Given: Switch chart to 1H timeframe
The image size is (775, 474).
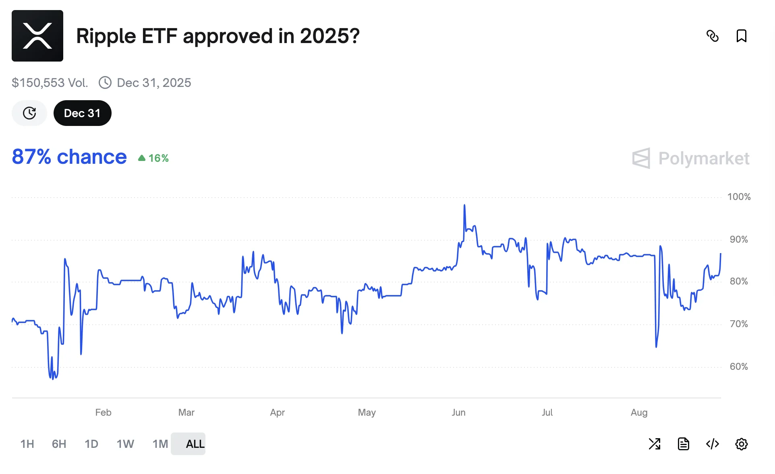Looking at the screenshot, I should 27,444.
